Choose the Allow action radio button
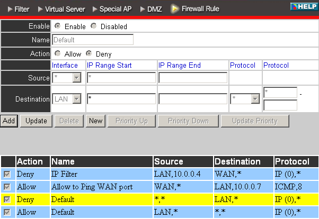This screenshot has height=219, width=319. [58, 53]
